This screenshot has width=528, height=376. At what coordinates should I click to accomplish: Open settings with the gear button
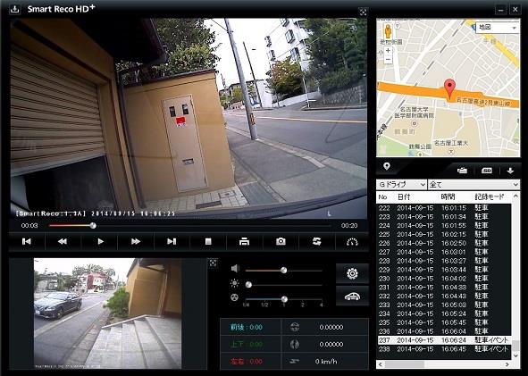[x=352, y=273]
